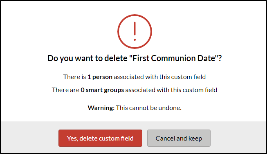The width and height of the screenshot is (267, 154).
Task: Click "There are" at smart groups line start
Action: click(65, 90)
